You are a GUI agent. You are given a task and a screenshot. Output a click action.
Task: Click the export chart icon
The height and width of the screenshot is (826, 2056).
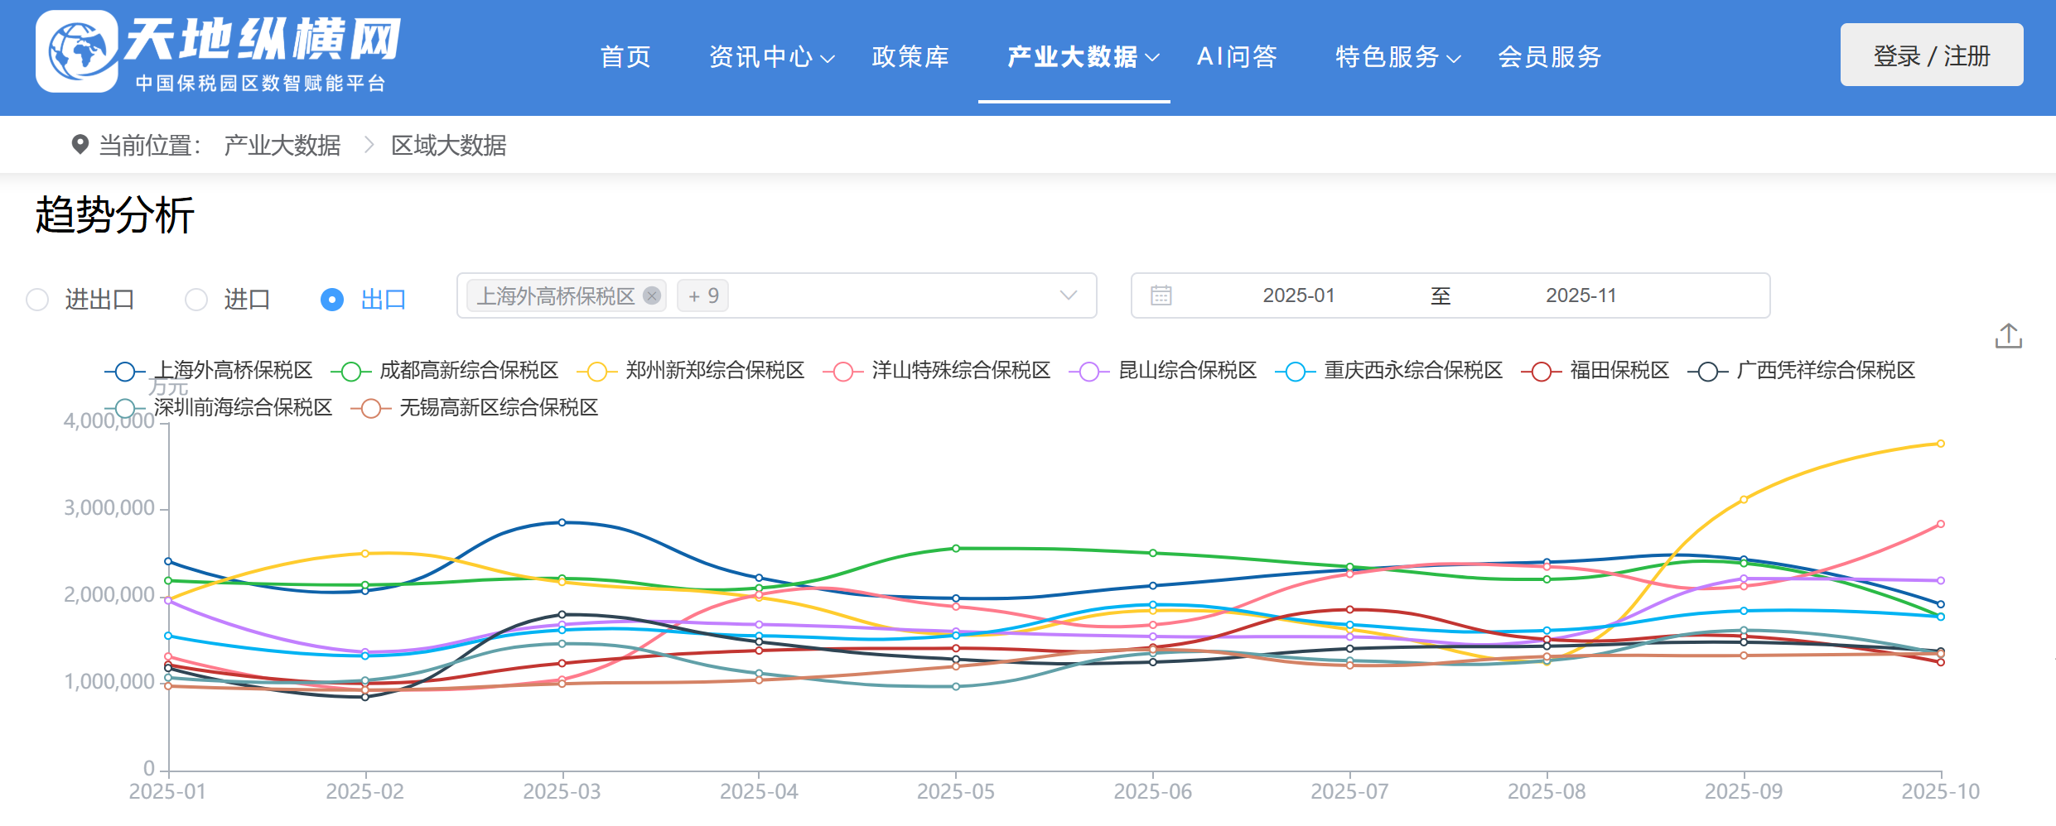(x=2008, y=336)
